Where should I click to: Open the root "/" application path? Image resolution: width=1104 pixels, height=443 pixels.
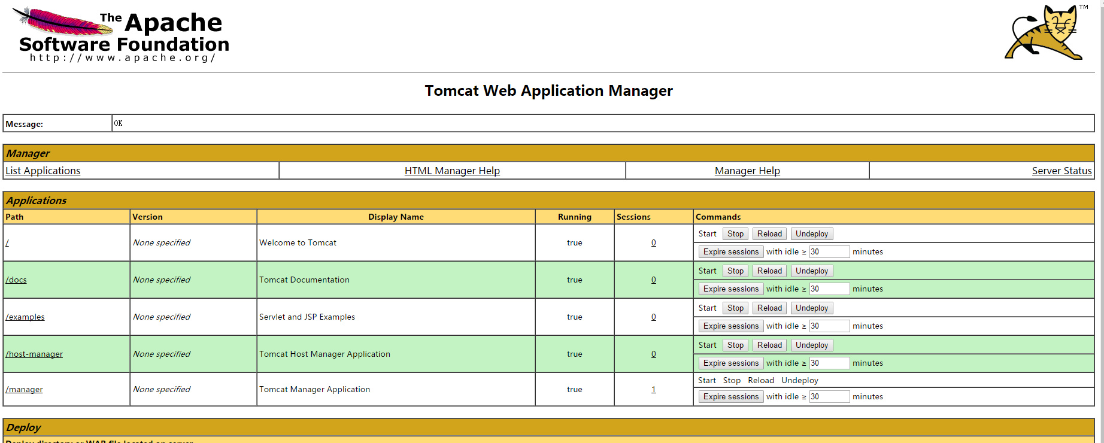tap(7, 242)
